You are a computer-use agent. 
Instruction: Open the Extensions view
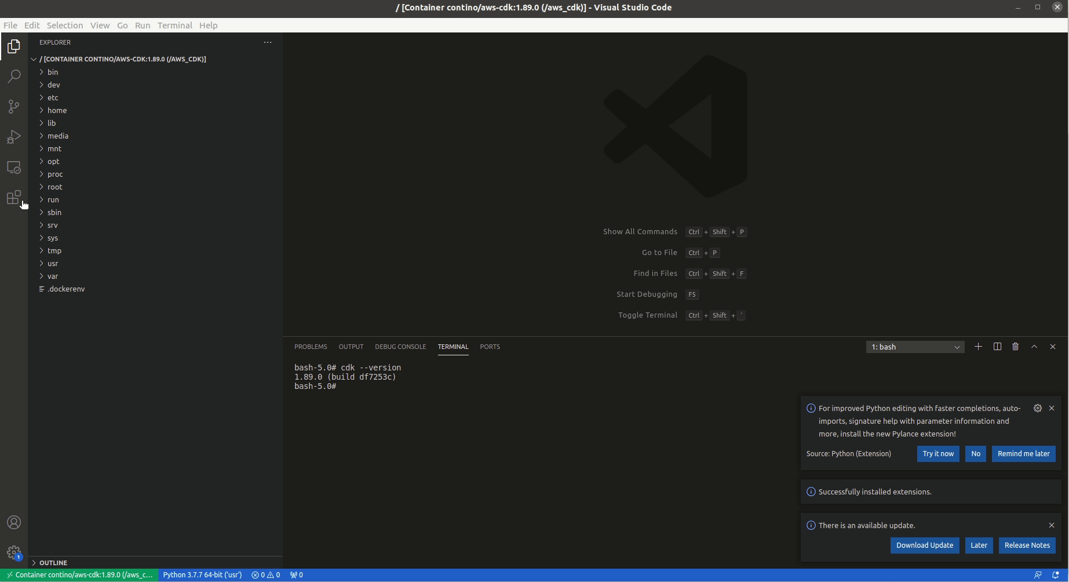pos(14,197)
